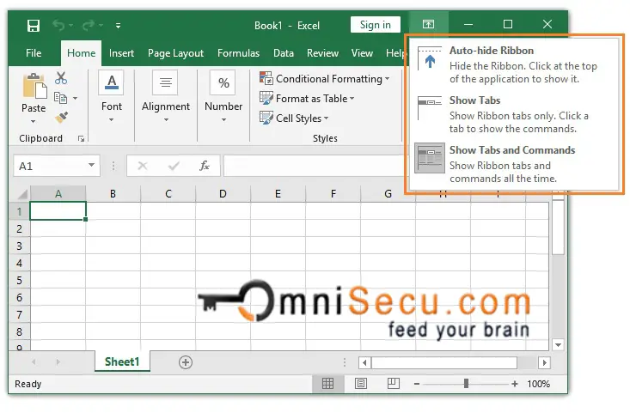Screen dimensions: 630x413
Task: Click the Cancel X formula bar icon
Action: (x=142, y=166)
